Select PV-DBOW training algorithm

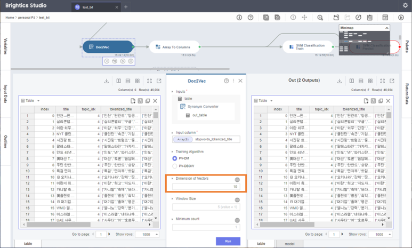coord(174,166)
